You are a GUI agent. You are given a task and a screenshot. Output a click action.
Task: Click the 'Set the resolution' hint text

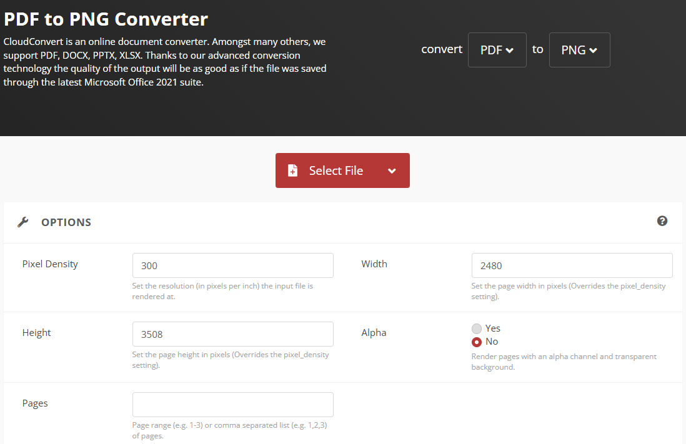222,292
